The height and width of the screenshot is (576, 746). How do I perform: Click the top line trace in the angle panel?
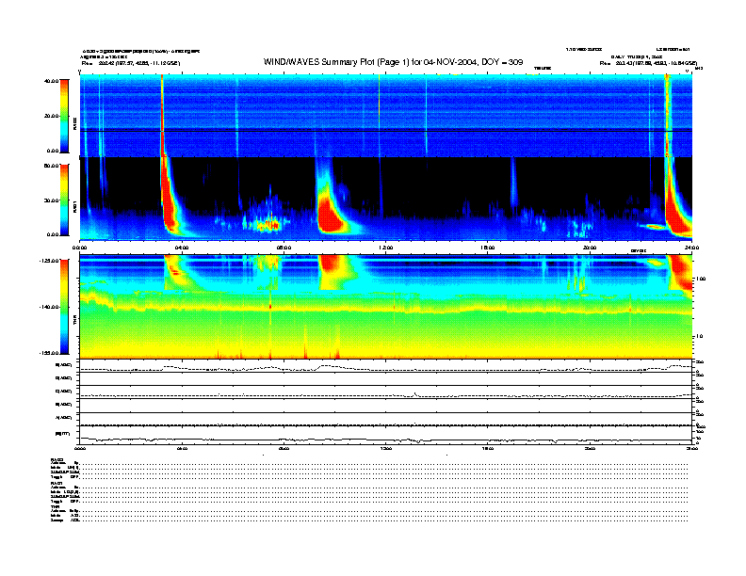coord(377,368)
